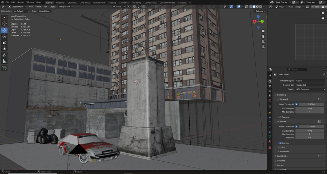This screenshot has height=174, width=327.
Task: Open the Particles properties tab
Action: pyautogui.click(x=270, y=123)
